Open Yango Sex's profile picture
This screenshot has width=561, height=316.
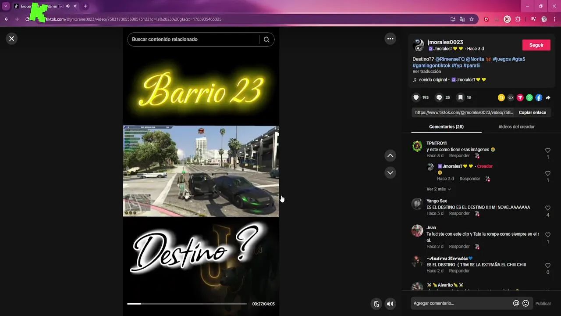[417, 204]
